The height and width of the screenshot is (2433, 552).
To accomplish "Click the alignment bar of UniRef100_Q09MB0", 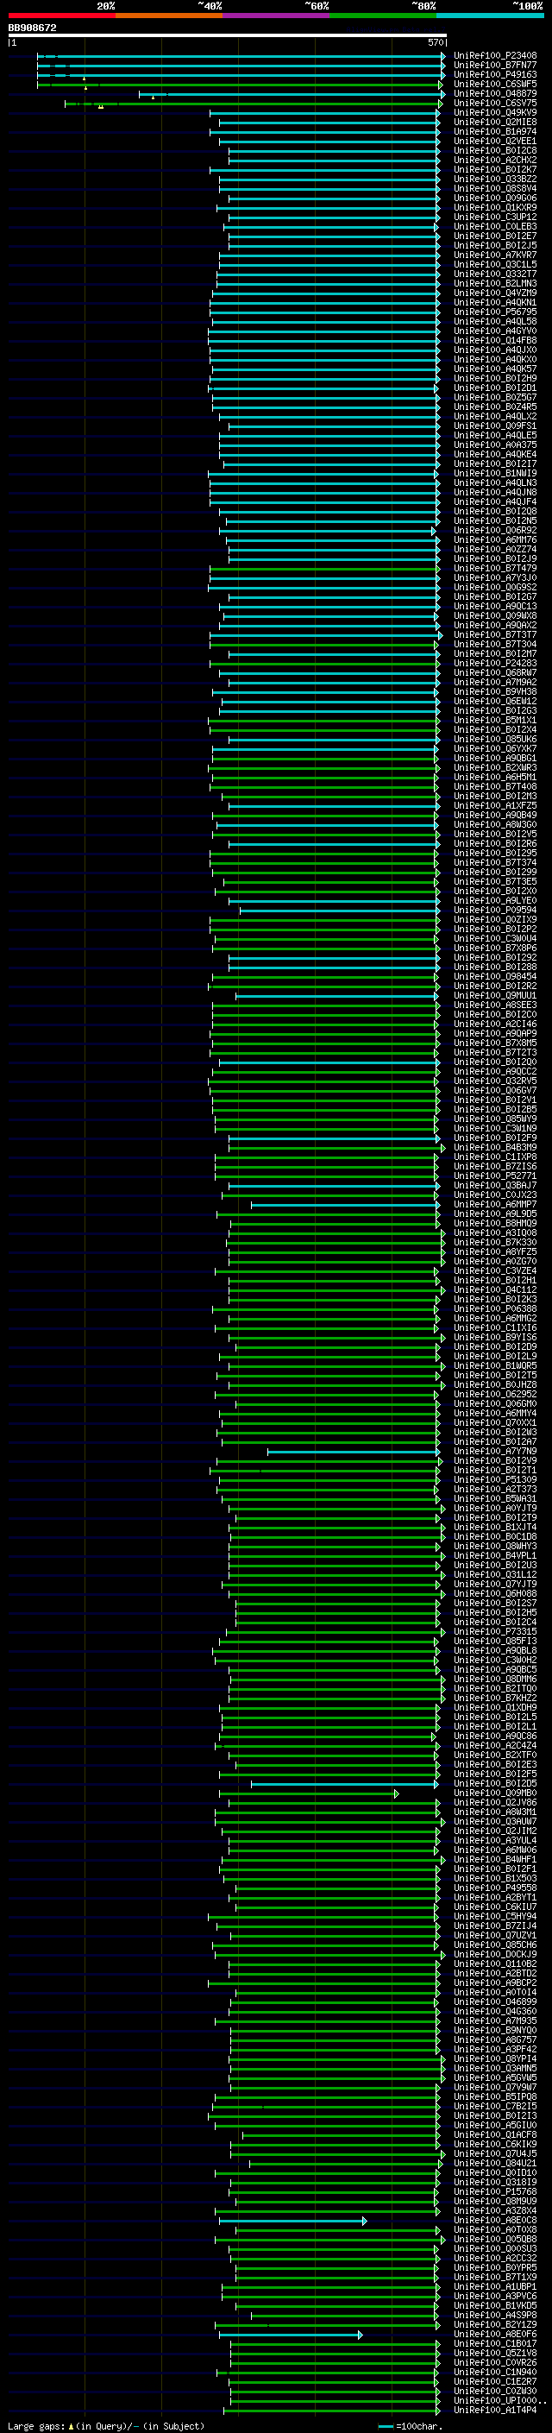I will pyautogui.click(x=310, y=1793).
